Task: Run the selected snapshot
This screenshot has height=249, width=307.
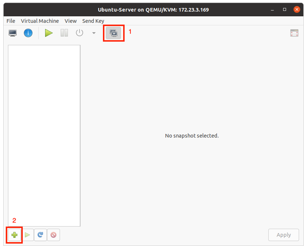Action: [x=27, y=235]
